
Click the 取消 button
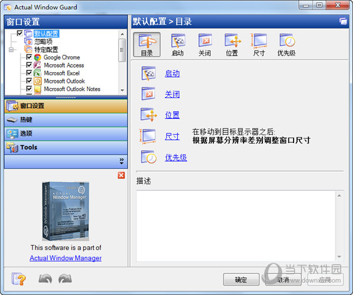(x=283, y=280)
